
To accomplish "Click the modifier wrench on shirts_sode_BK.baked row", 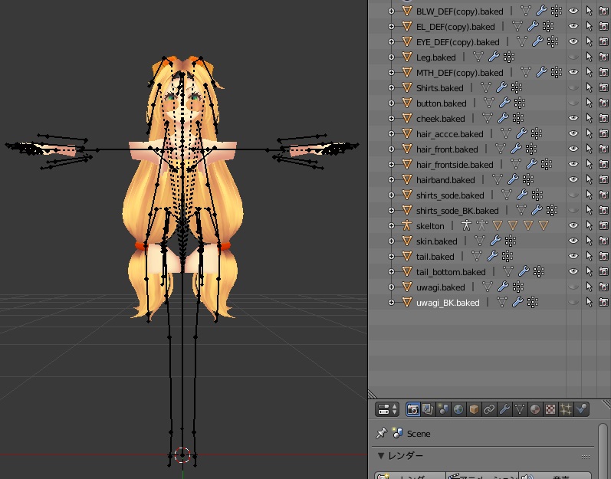I will 537,210.
